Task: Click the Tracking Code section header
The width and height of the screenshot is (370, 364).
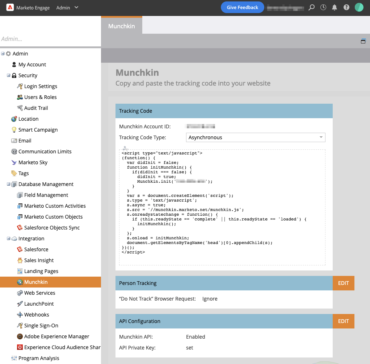Action: tap(224, 111)
